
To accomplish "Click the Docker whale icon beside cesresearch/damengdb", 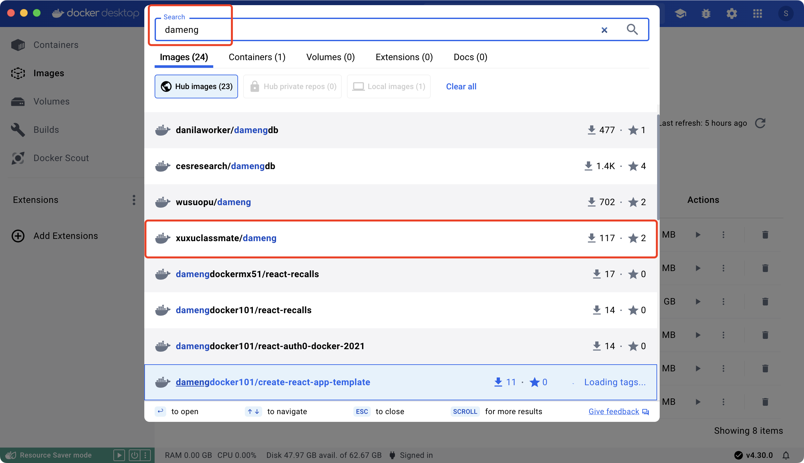I will (163, 166).
